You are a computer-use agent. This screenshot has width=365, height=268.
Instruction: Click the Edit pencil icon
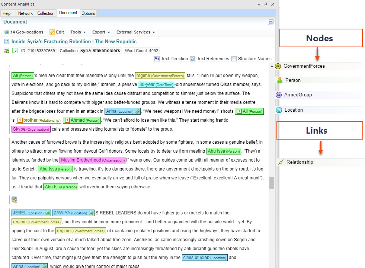click(52, 32)
